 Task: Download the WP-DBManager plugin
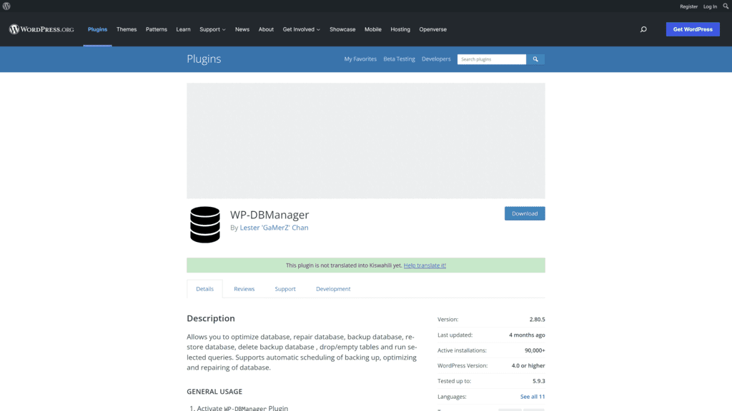[525, 213]
